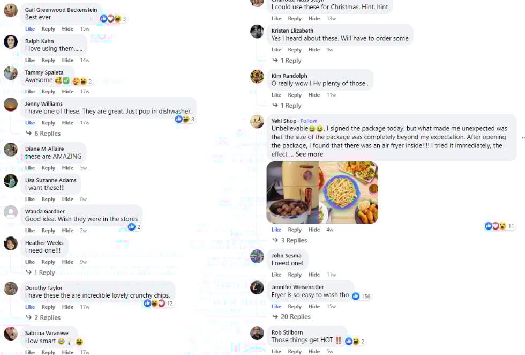Reply to Heather Weeks' comment
Image resolution: width=525 pixels, height=355 pixels.
tap(48, 262)
